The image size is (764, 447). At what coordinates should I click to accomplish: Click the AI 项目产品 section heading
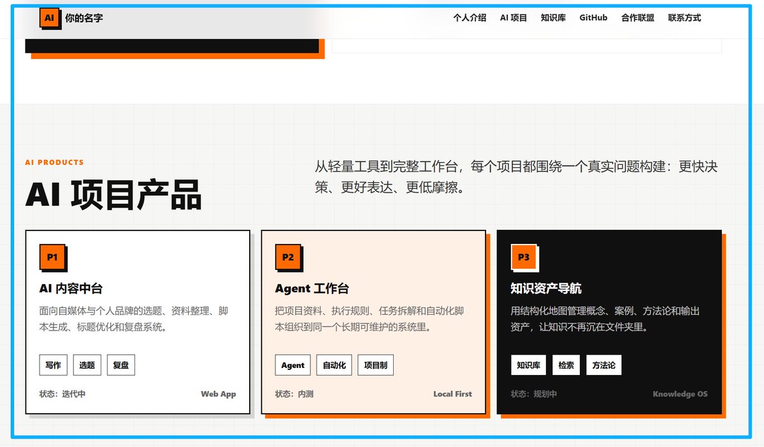pyautogui.click(x=113, y=195)
